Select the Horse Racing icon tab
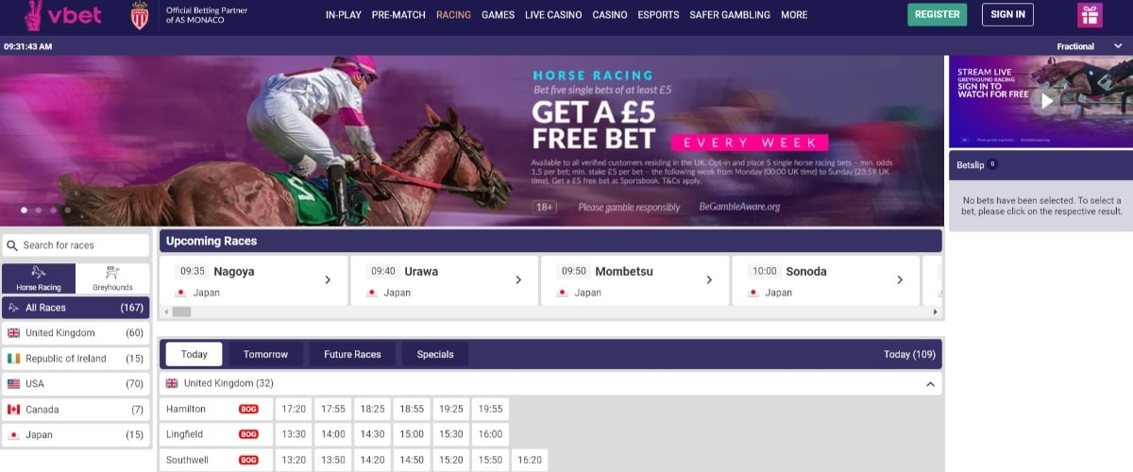1133x472 pixels. pos(39,278)
